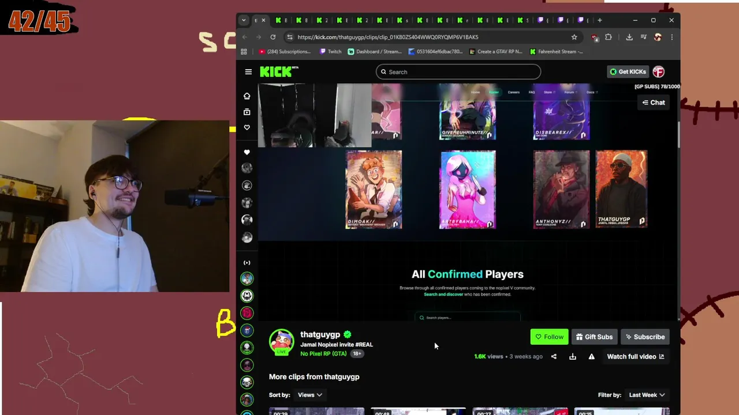Click the ANTHONYZ player card in video

pos(561,190)
